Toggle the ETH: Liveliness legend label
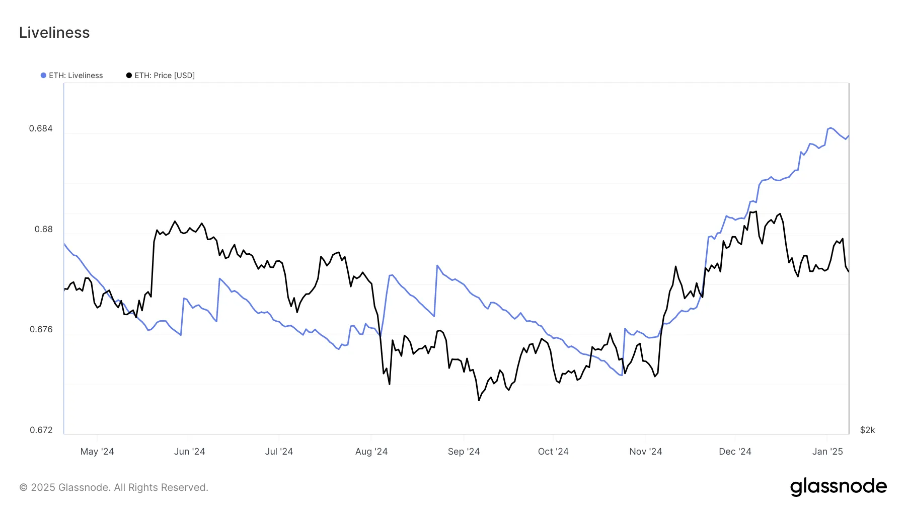This screenshot has height=510, width=906. point(75,76)
